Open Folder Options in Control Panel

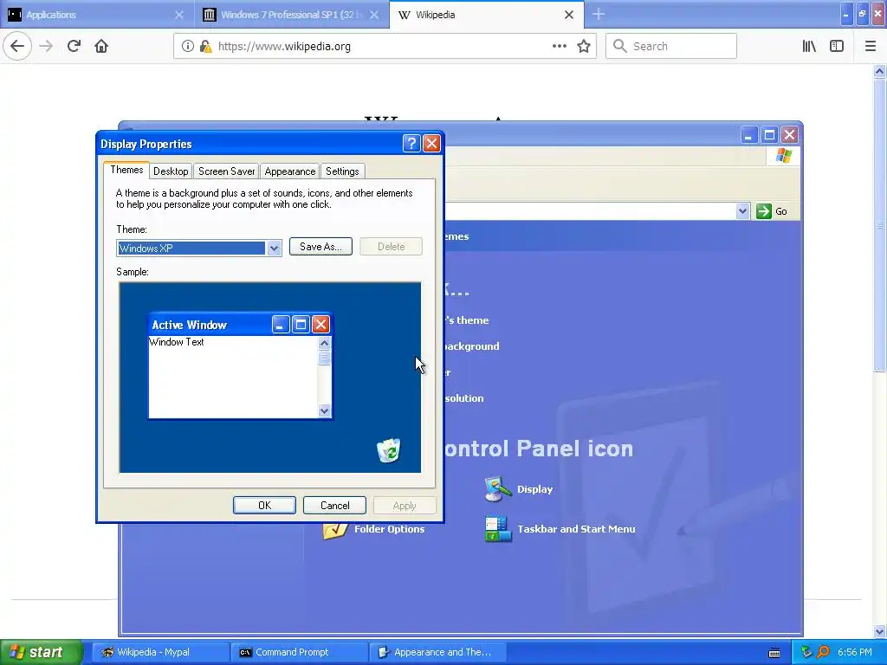[x=373, y=529]
